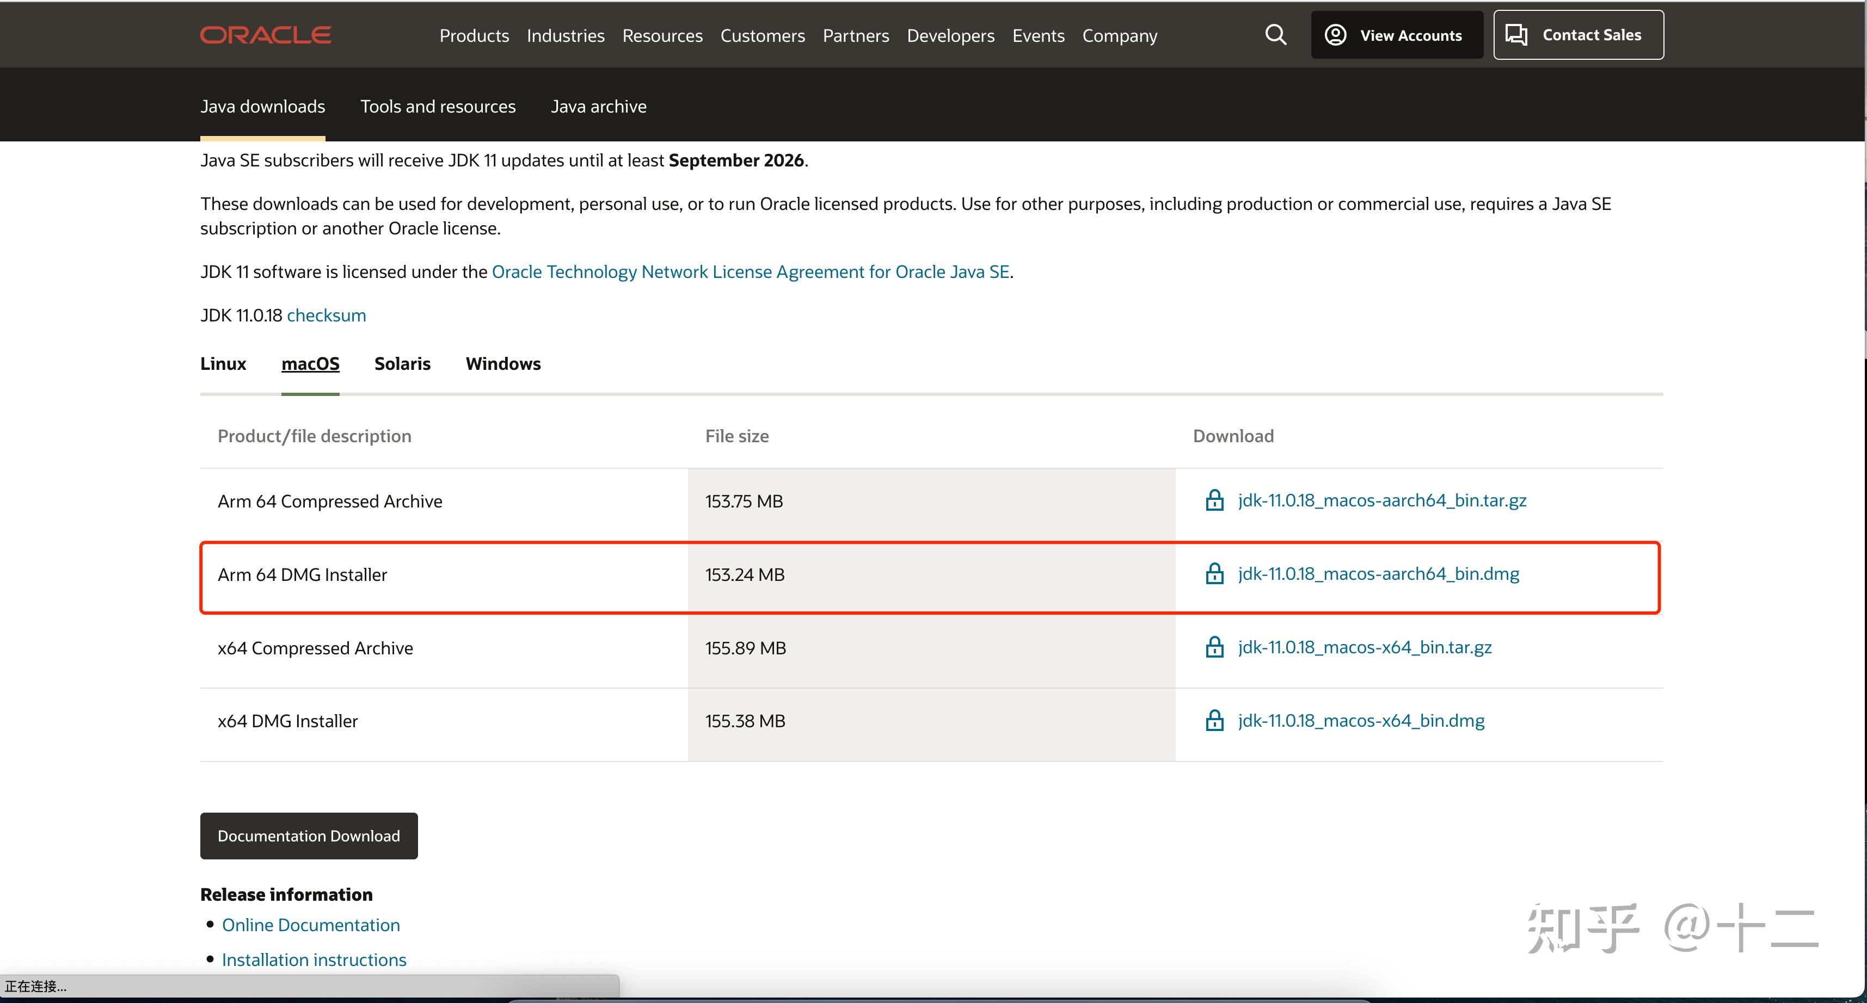
Task: Click the Documentation Download button
Action: pyautogui.click(x=309, y=835)
